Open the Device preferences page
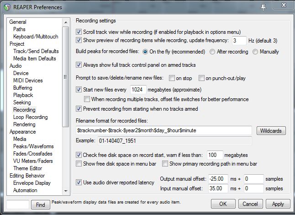Screen dimensions: 295x215 click(21, 73)
